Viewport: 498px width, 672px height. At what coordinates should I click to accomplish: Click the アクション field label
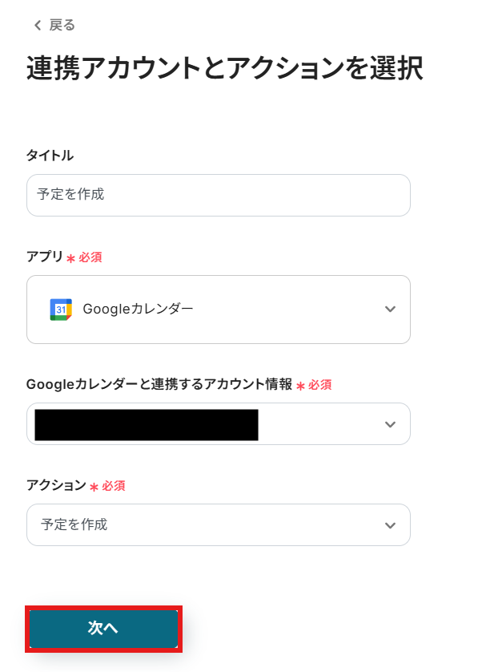click(x=56, y=485)
